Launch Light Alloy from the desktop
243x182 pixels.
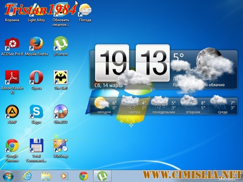pyautogui.click(x=36, y=12)
